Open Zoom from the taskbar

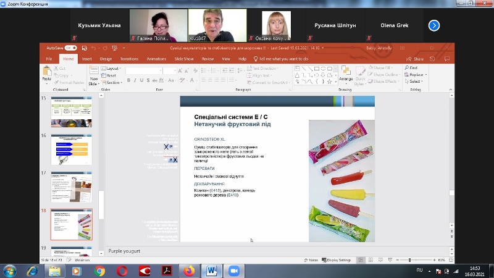(234, 271)
